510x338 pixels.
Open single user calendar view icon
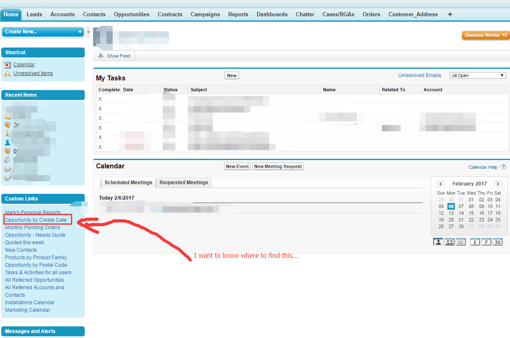tap(438, 242)
